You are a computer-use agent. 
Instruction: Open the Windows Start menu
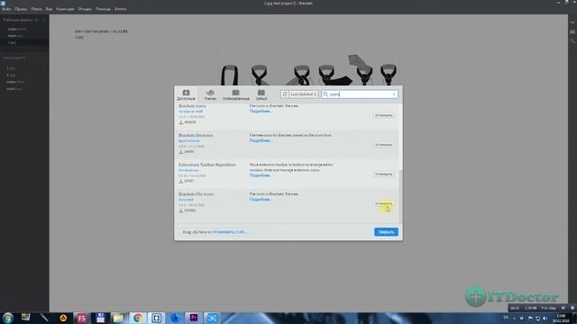click(x=8, y=318)
